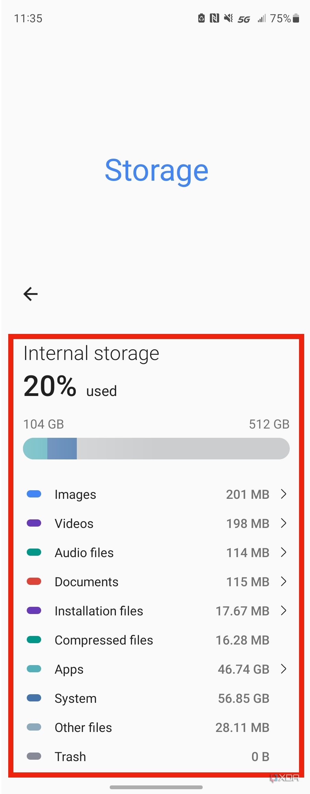Viewport: 310px width, 794px height.
Task: Tap the blue System category icon
Action: [x=33, y=698]
